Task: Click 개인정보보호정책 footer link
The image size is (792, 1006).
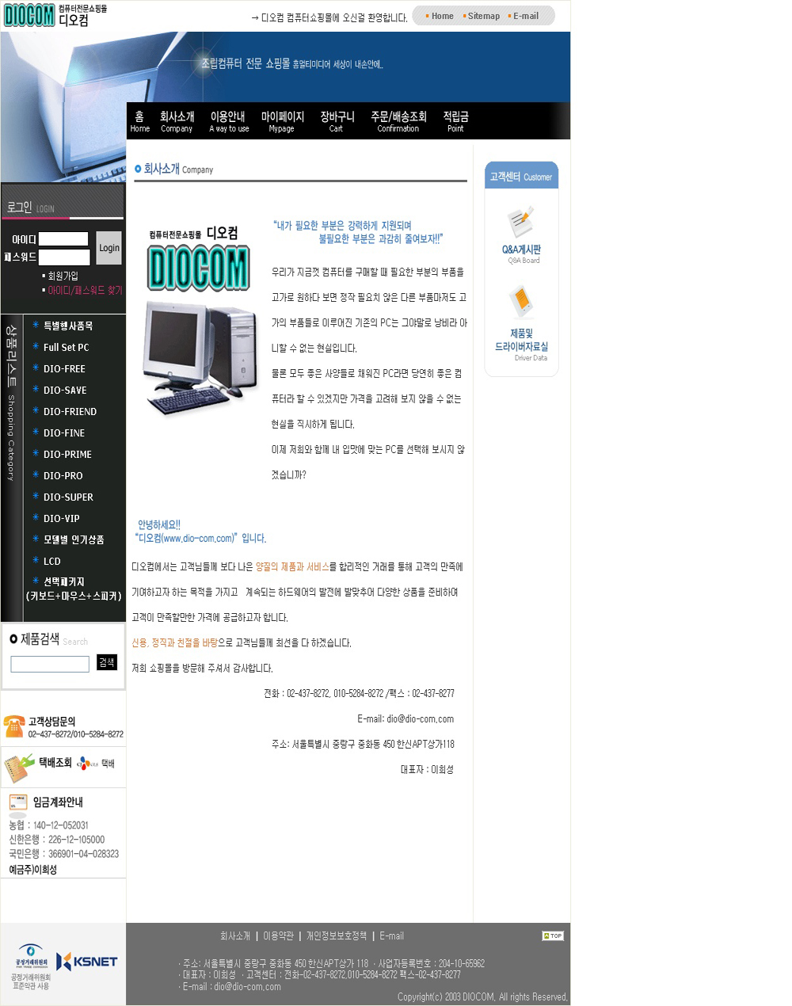Action: 336,936
